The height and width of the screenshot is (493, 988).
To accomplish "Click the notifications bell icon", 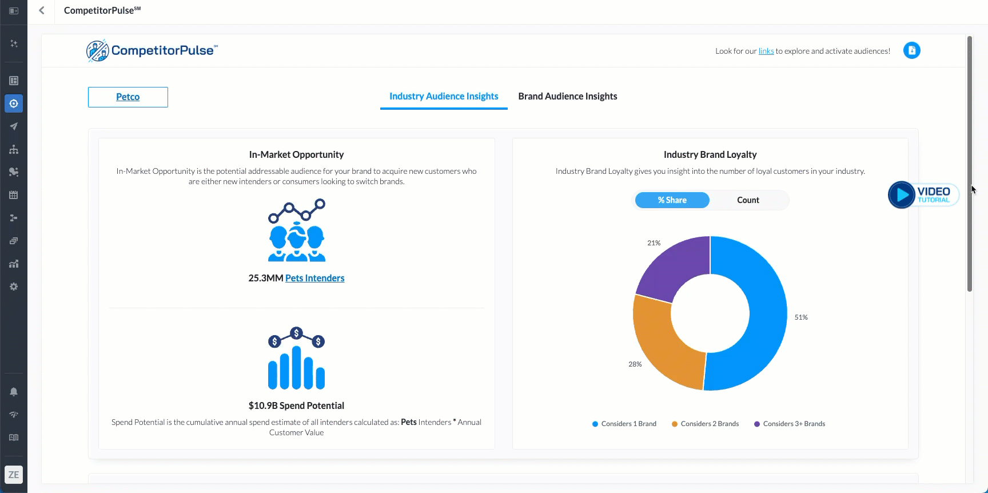I will click(14, 392).
